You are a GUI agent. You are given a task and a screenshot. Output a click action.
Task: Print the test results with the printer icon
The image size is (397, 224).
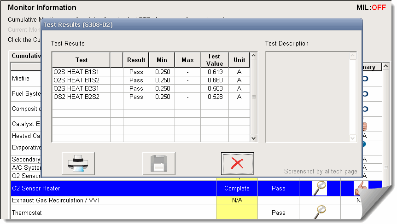[78, 164]
